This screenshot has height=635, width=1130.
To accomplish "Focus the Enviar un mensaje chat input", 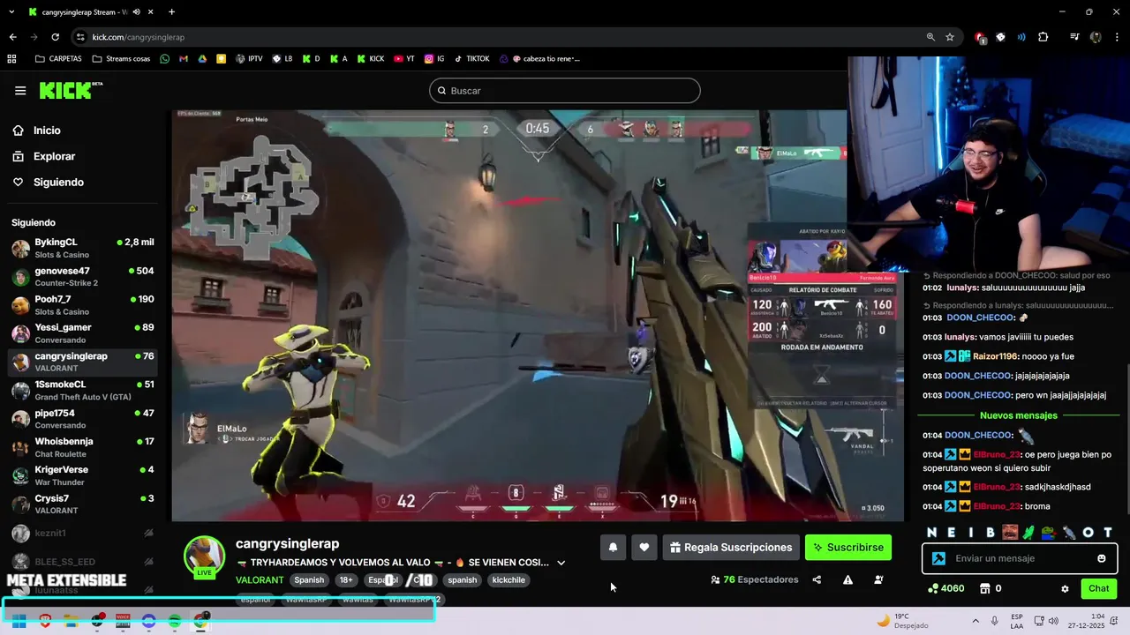I will pos(1020,558).
